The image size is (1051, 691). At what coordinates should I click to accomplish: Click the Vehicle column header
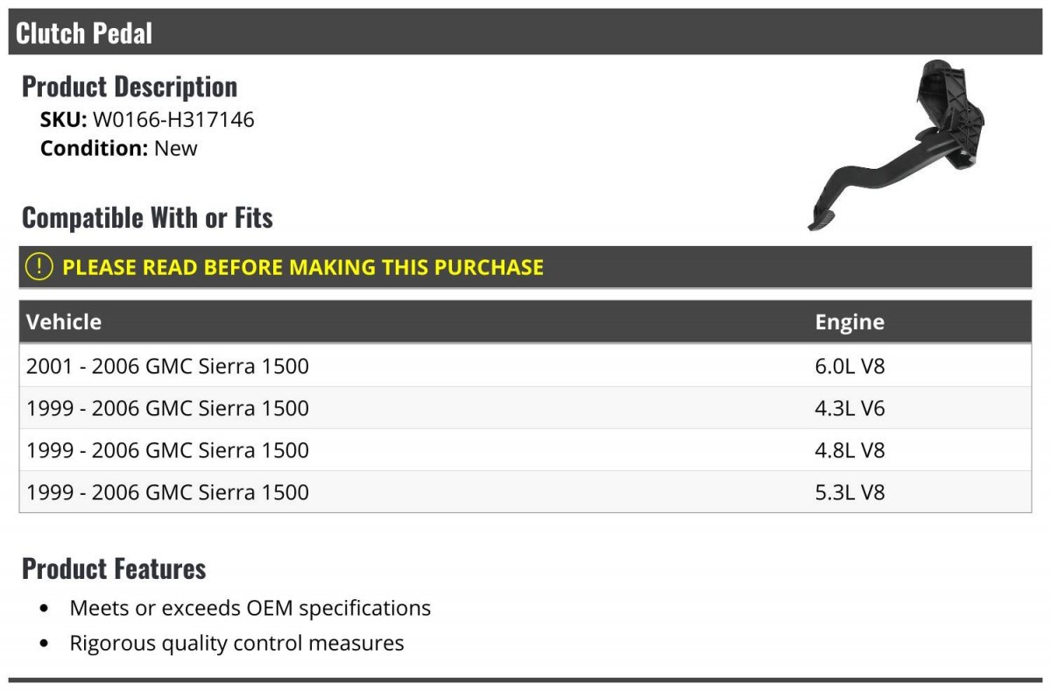(x=64, y=321)
